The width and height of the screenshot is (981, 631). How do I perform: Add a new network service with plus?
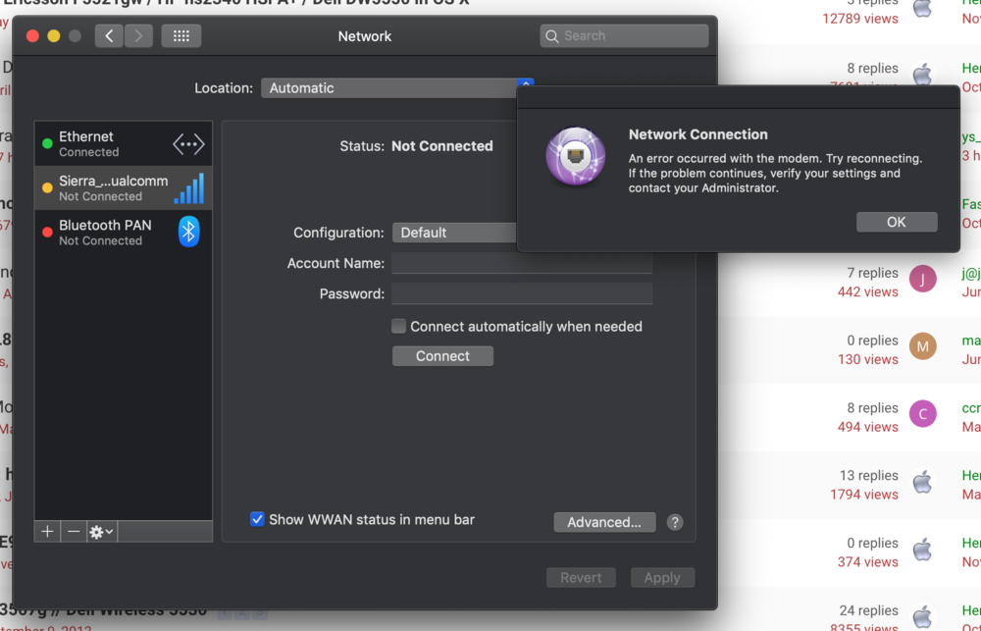coord(47,531)
